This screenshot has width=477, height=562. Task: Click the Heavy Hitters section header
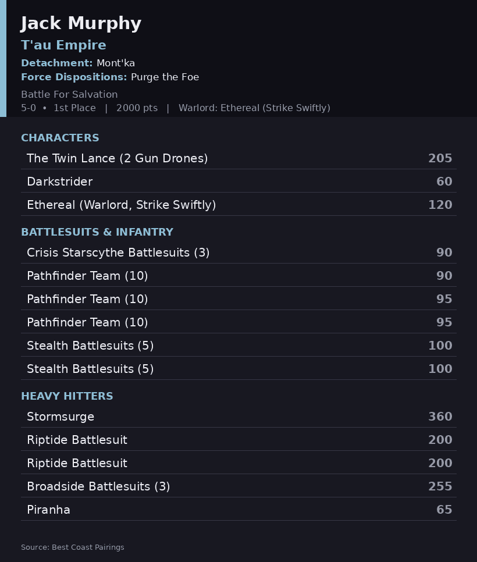click(67, 396)
